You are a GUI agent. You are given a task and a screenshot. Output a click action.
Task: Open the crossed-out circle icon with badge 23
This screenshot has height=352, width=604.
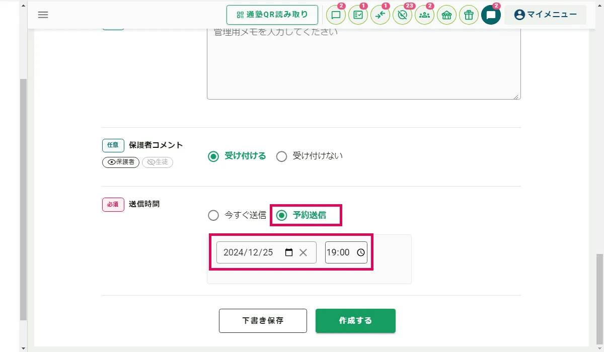[402, 15]
